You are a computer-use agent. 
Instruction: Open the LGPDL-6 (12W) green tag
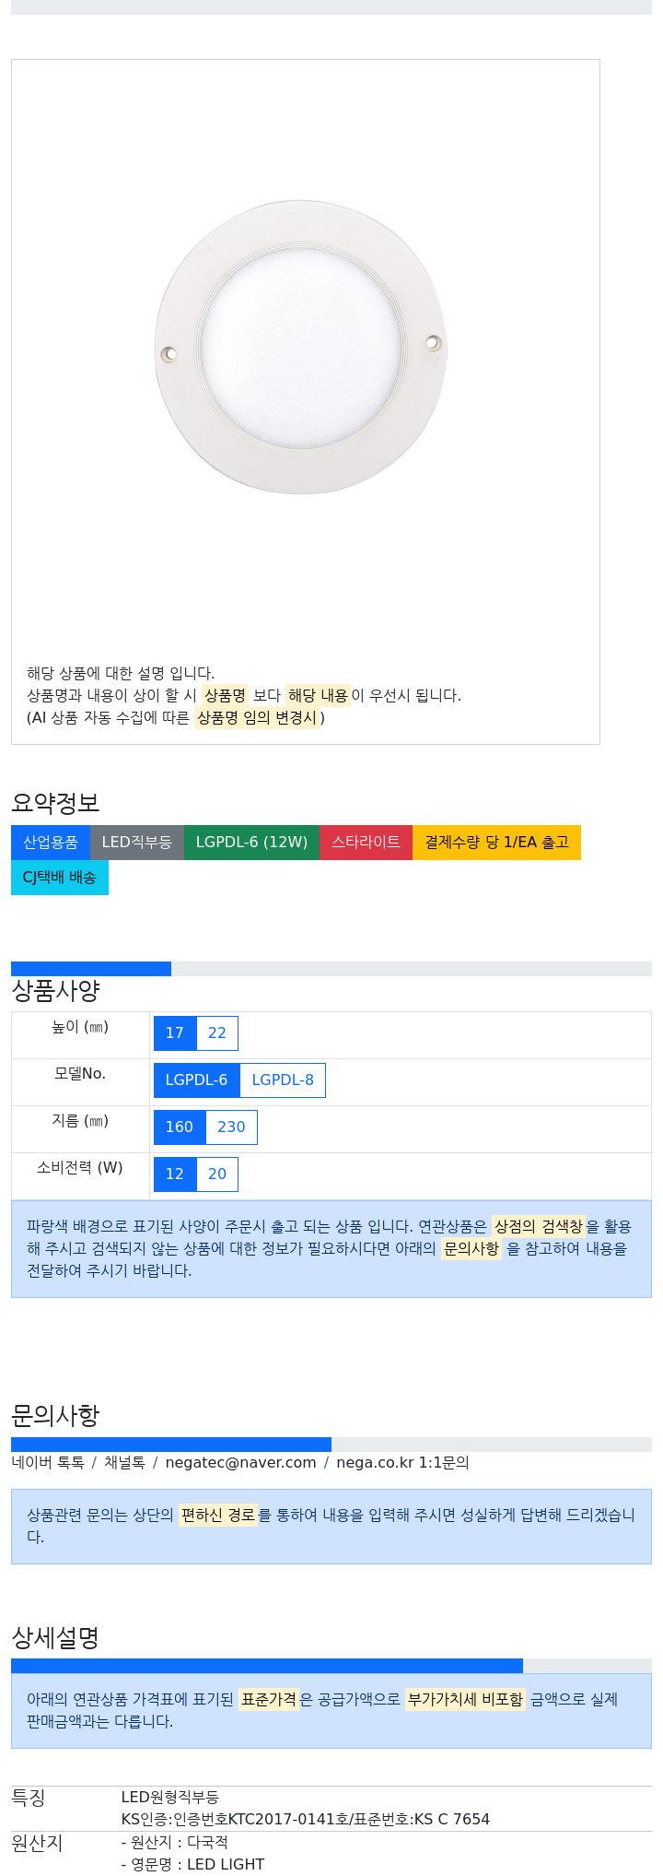[x=251, y=843]
